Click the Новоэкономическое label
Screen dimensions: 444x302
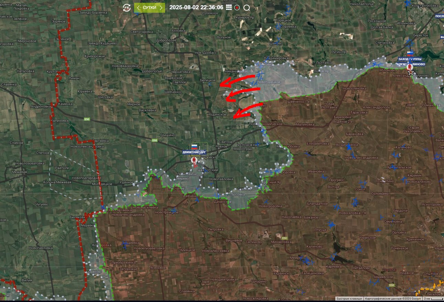pos(266,124)
